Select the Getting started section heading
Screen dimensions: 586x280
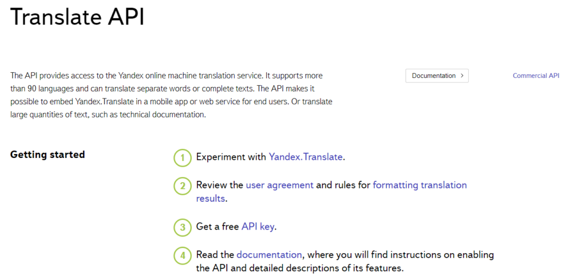(x=47, y=155)
